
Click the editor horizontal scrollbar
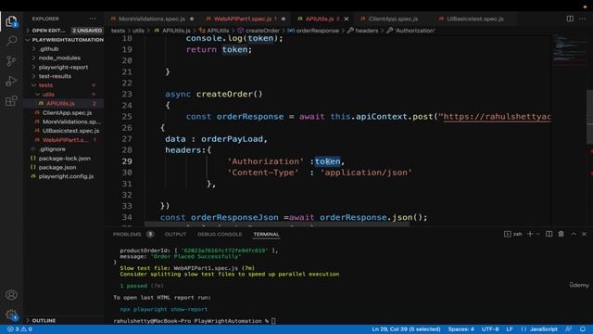(277, 225)
